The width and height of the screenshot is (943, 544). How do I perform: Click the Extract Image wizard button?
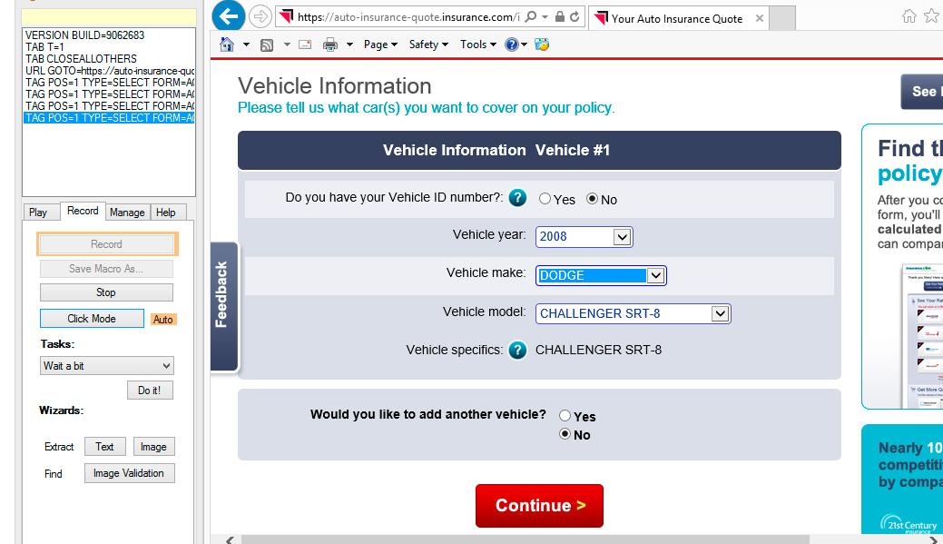click(x=154, y=447)
